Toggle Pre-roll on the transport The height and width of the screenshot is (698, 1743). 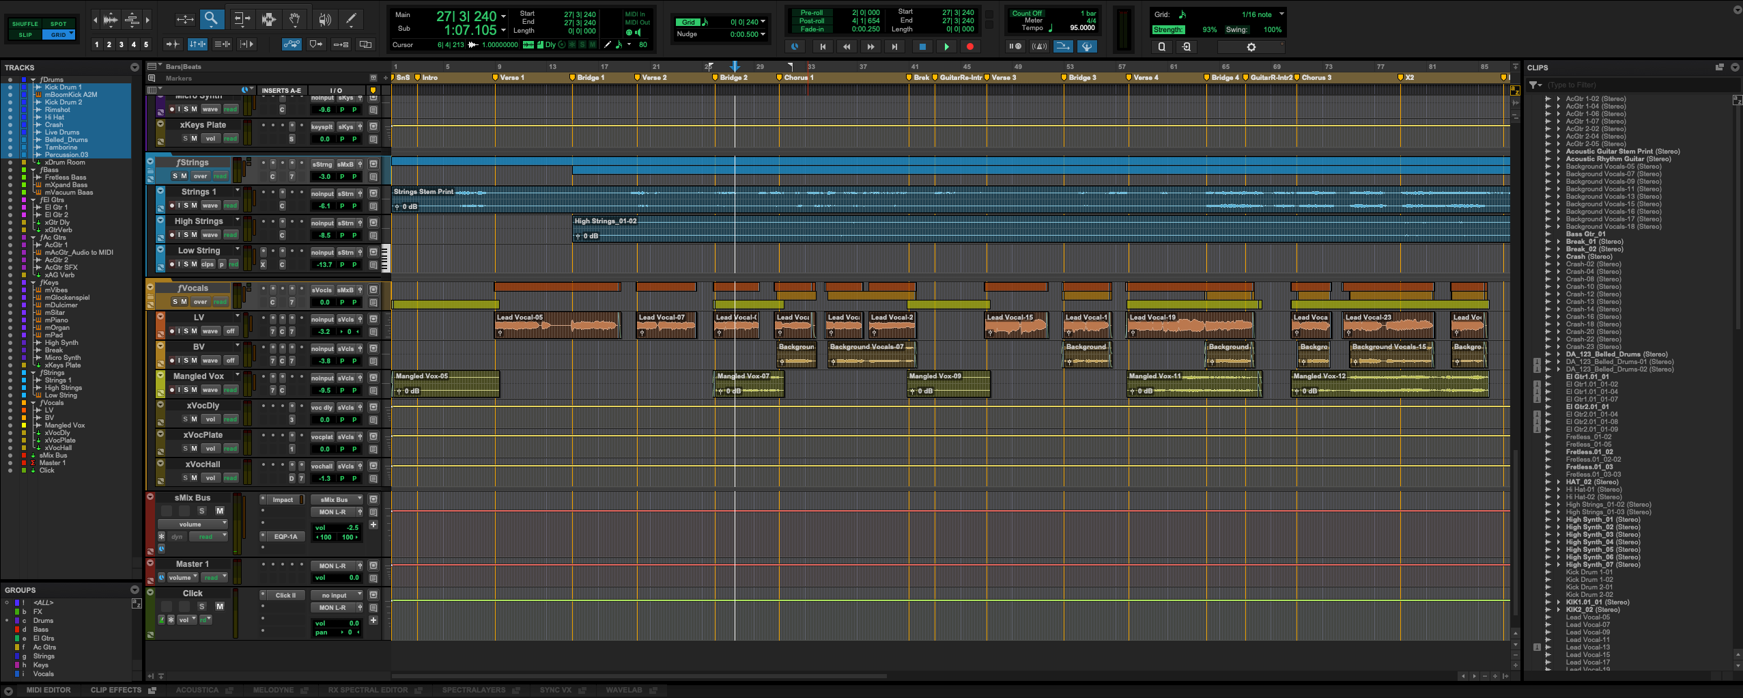point(812,13)
